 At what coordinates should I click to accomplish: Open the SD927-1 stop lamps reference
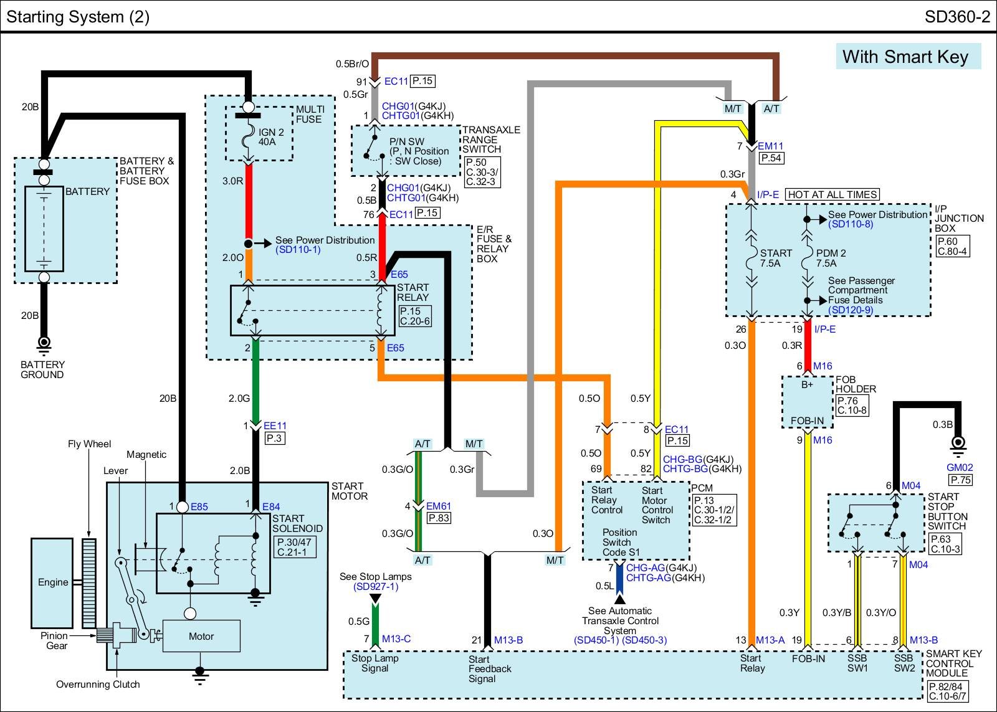point(375,586)
